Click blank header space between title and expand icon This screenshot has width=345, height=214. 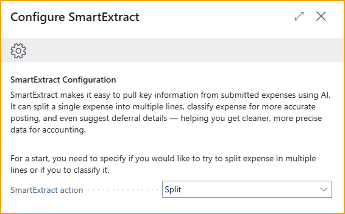[217, 17]
